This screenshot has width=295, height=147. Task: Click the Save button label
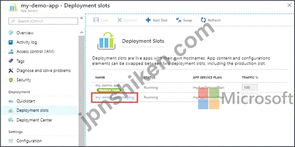point(104,20)
